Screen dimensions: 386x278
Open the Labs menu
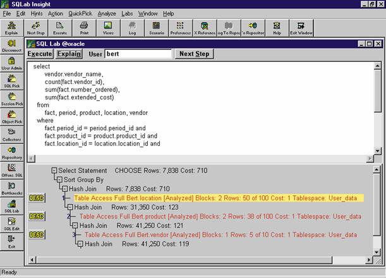point(127,13)
